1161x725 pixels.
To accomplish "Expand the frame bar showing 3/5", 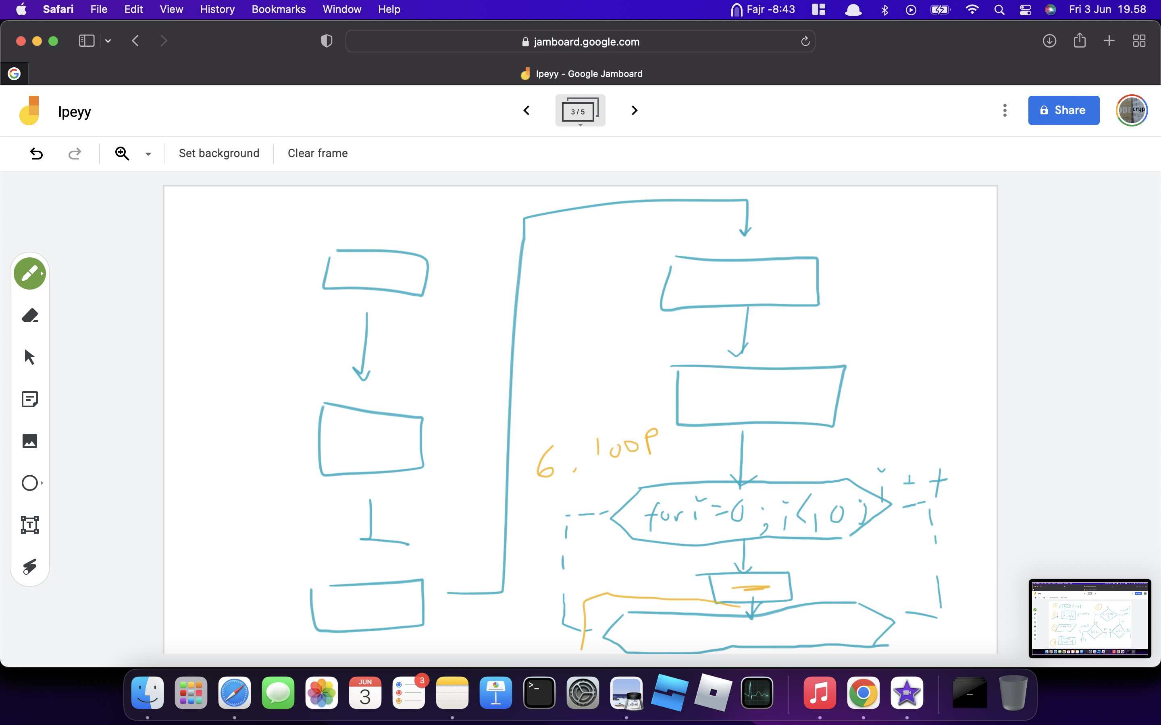I will click(580, 111).
